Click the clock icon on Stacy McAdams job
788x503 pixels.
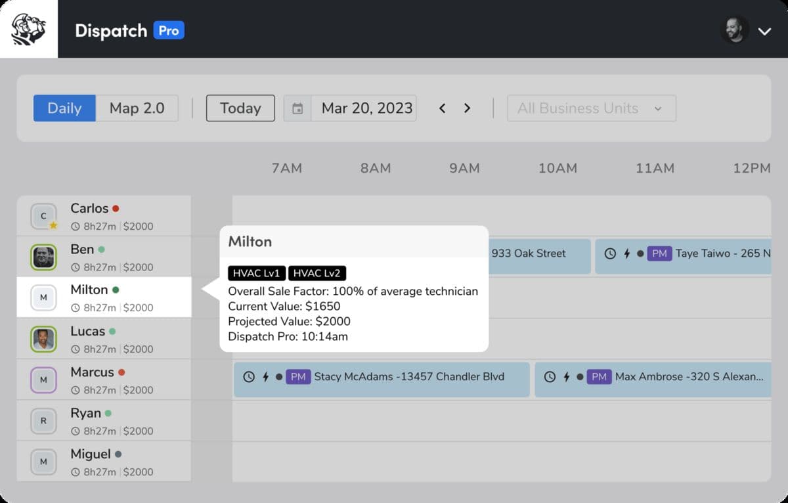point(249,377)
